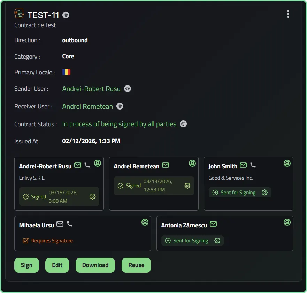Screen dimensions: 307x293
Task: Click eye icon beside contract status
Action: 183,124
